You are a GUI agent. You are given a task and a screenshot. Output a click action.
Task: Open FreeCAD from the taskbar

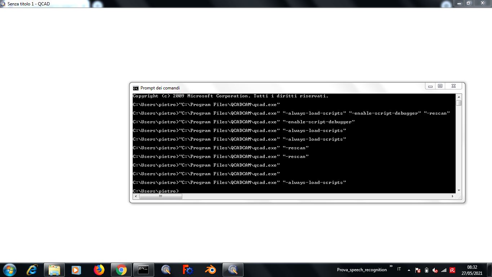tap(188, 270)
